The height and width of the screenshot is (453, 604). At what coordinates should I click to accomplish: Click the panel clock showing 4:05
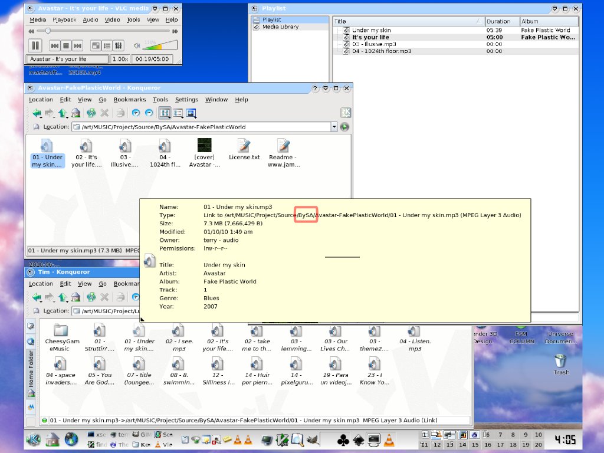(x=565, y=439)
